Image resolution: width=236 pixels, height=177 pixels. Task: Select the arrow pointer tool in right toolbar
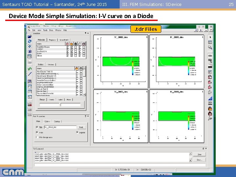click(210, 37)
